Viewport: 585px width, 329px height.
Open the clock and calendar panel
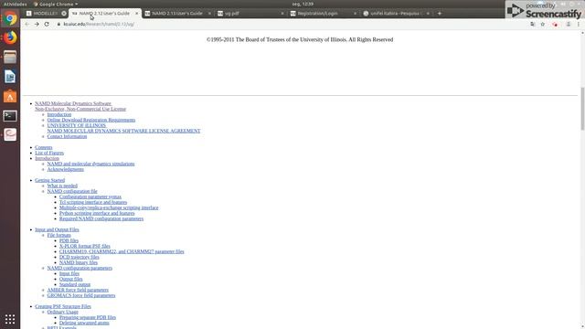pyautogui.click(x=303, y=4)
